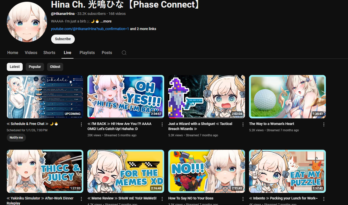Screen dimensions: 348x205
Task: Switch to the Shorts tab
Action: pyautogui.click(x=49, y=53)
